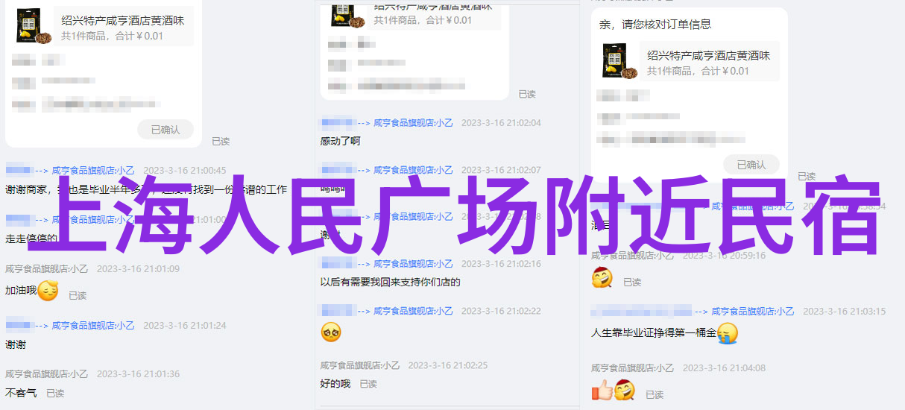Open 咸亨食品旗舰店:小乙 link at 21:02:04
Viewport: 905px width, 410px height.
tap(413, 123)
